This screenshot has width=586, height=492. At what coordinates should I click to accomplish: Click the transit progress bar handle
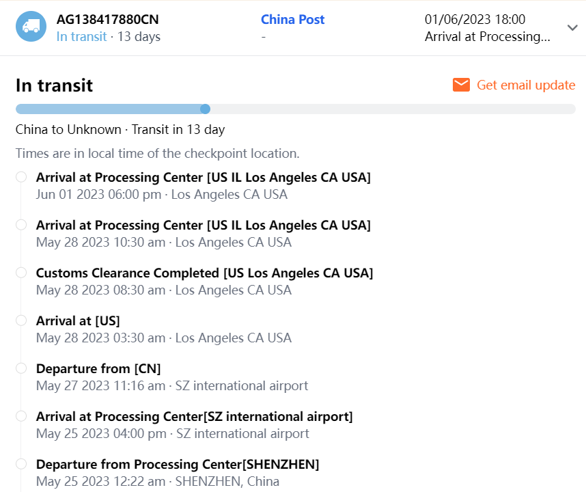click(x=205, y=109)
